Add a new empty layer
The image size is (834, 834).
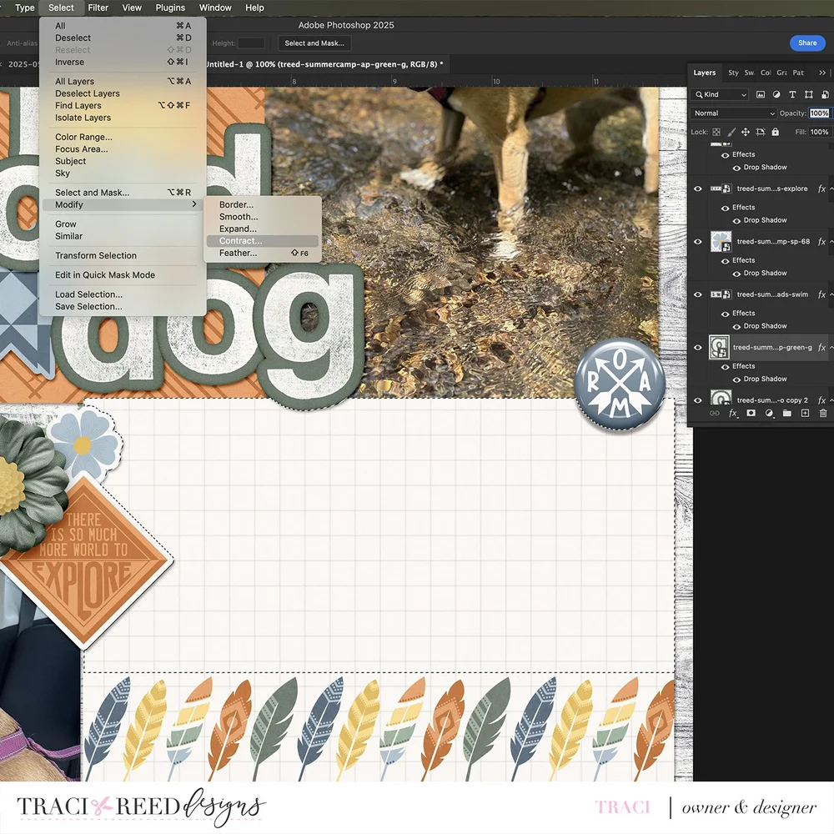806,414
